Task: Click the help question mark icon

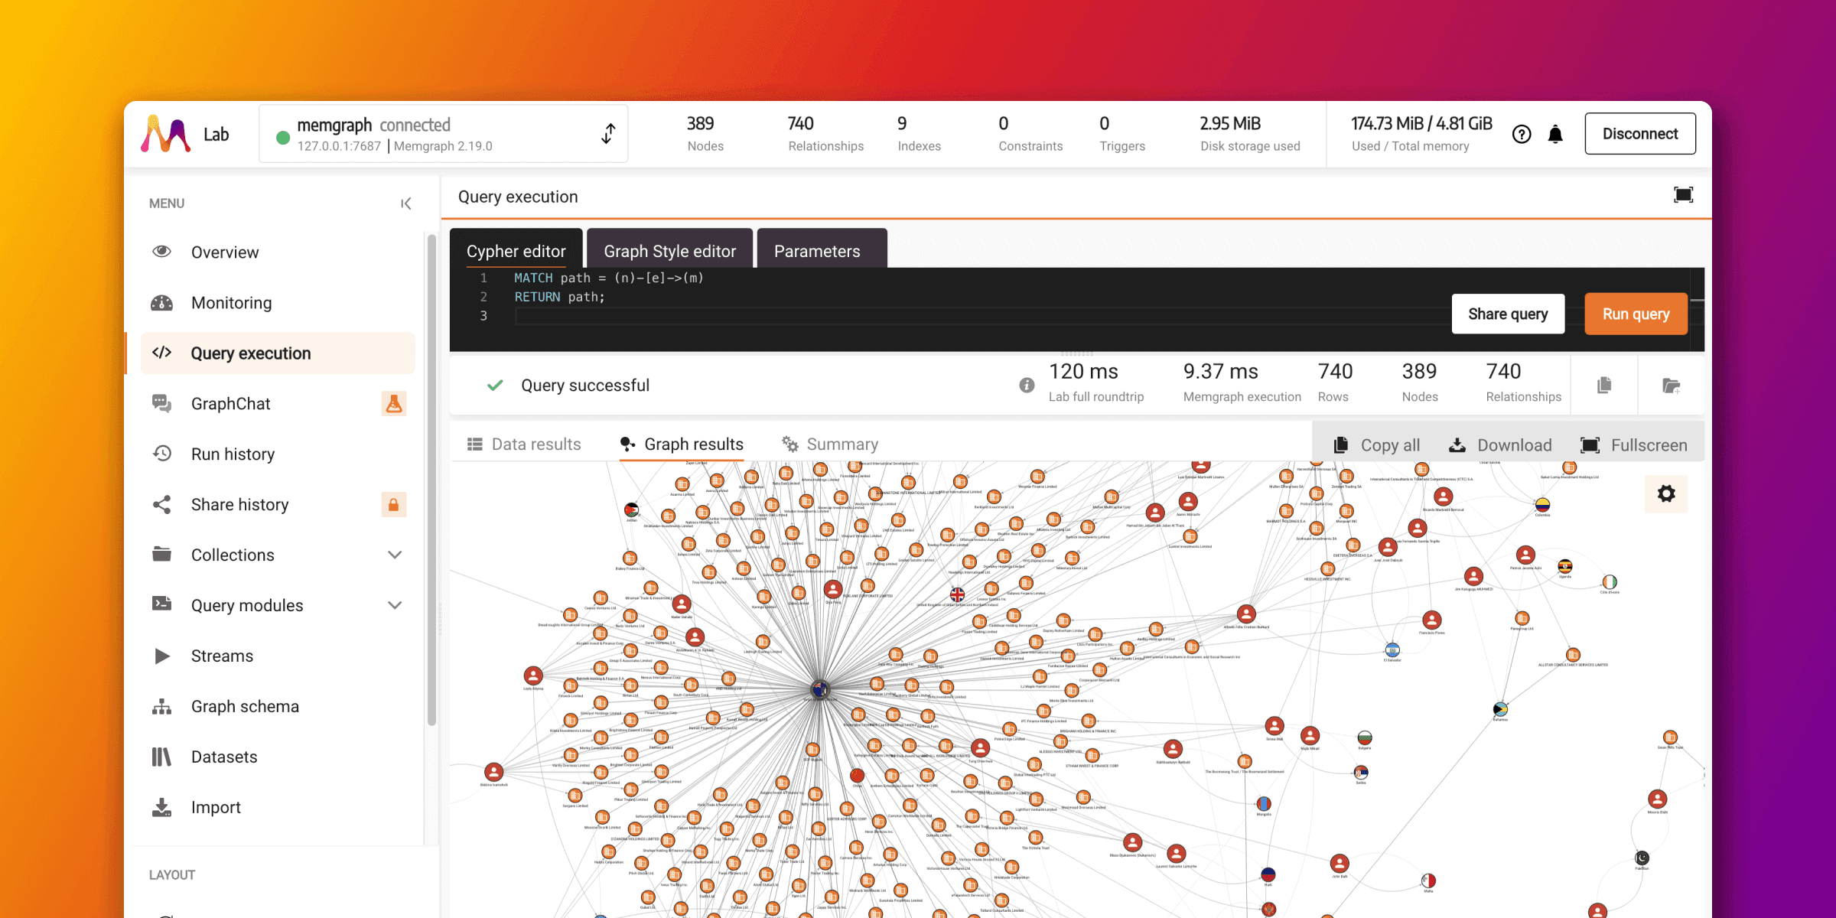Action: (x=1522, y=135)
